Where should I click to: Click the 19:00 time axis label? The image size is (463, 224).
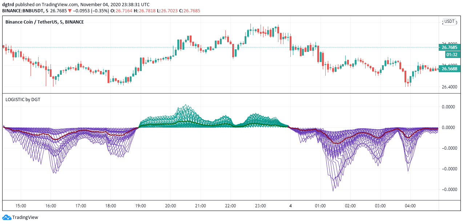pyautogui.click(x=141, y=206)
